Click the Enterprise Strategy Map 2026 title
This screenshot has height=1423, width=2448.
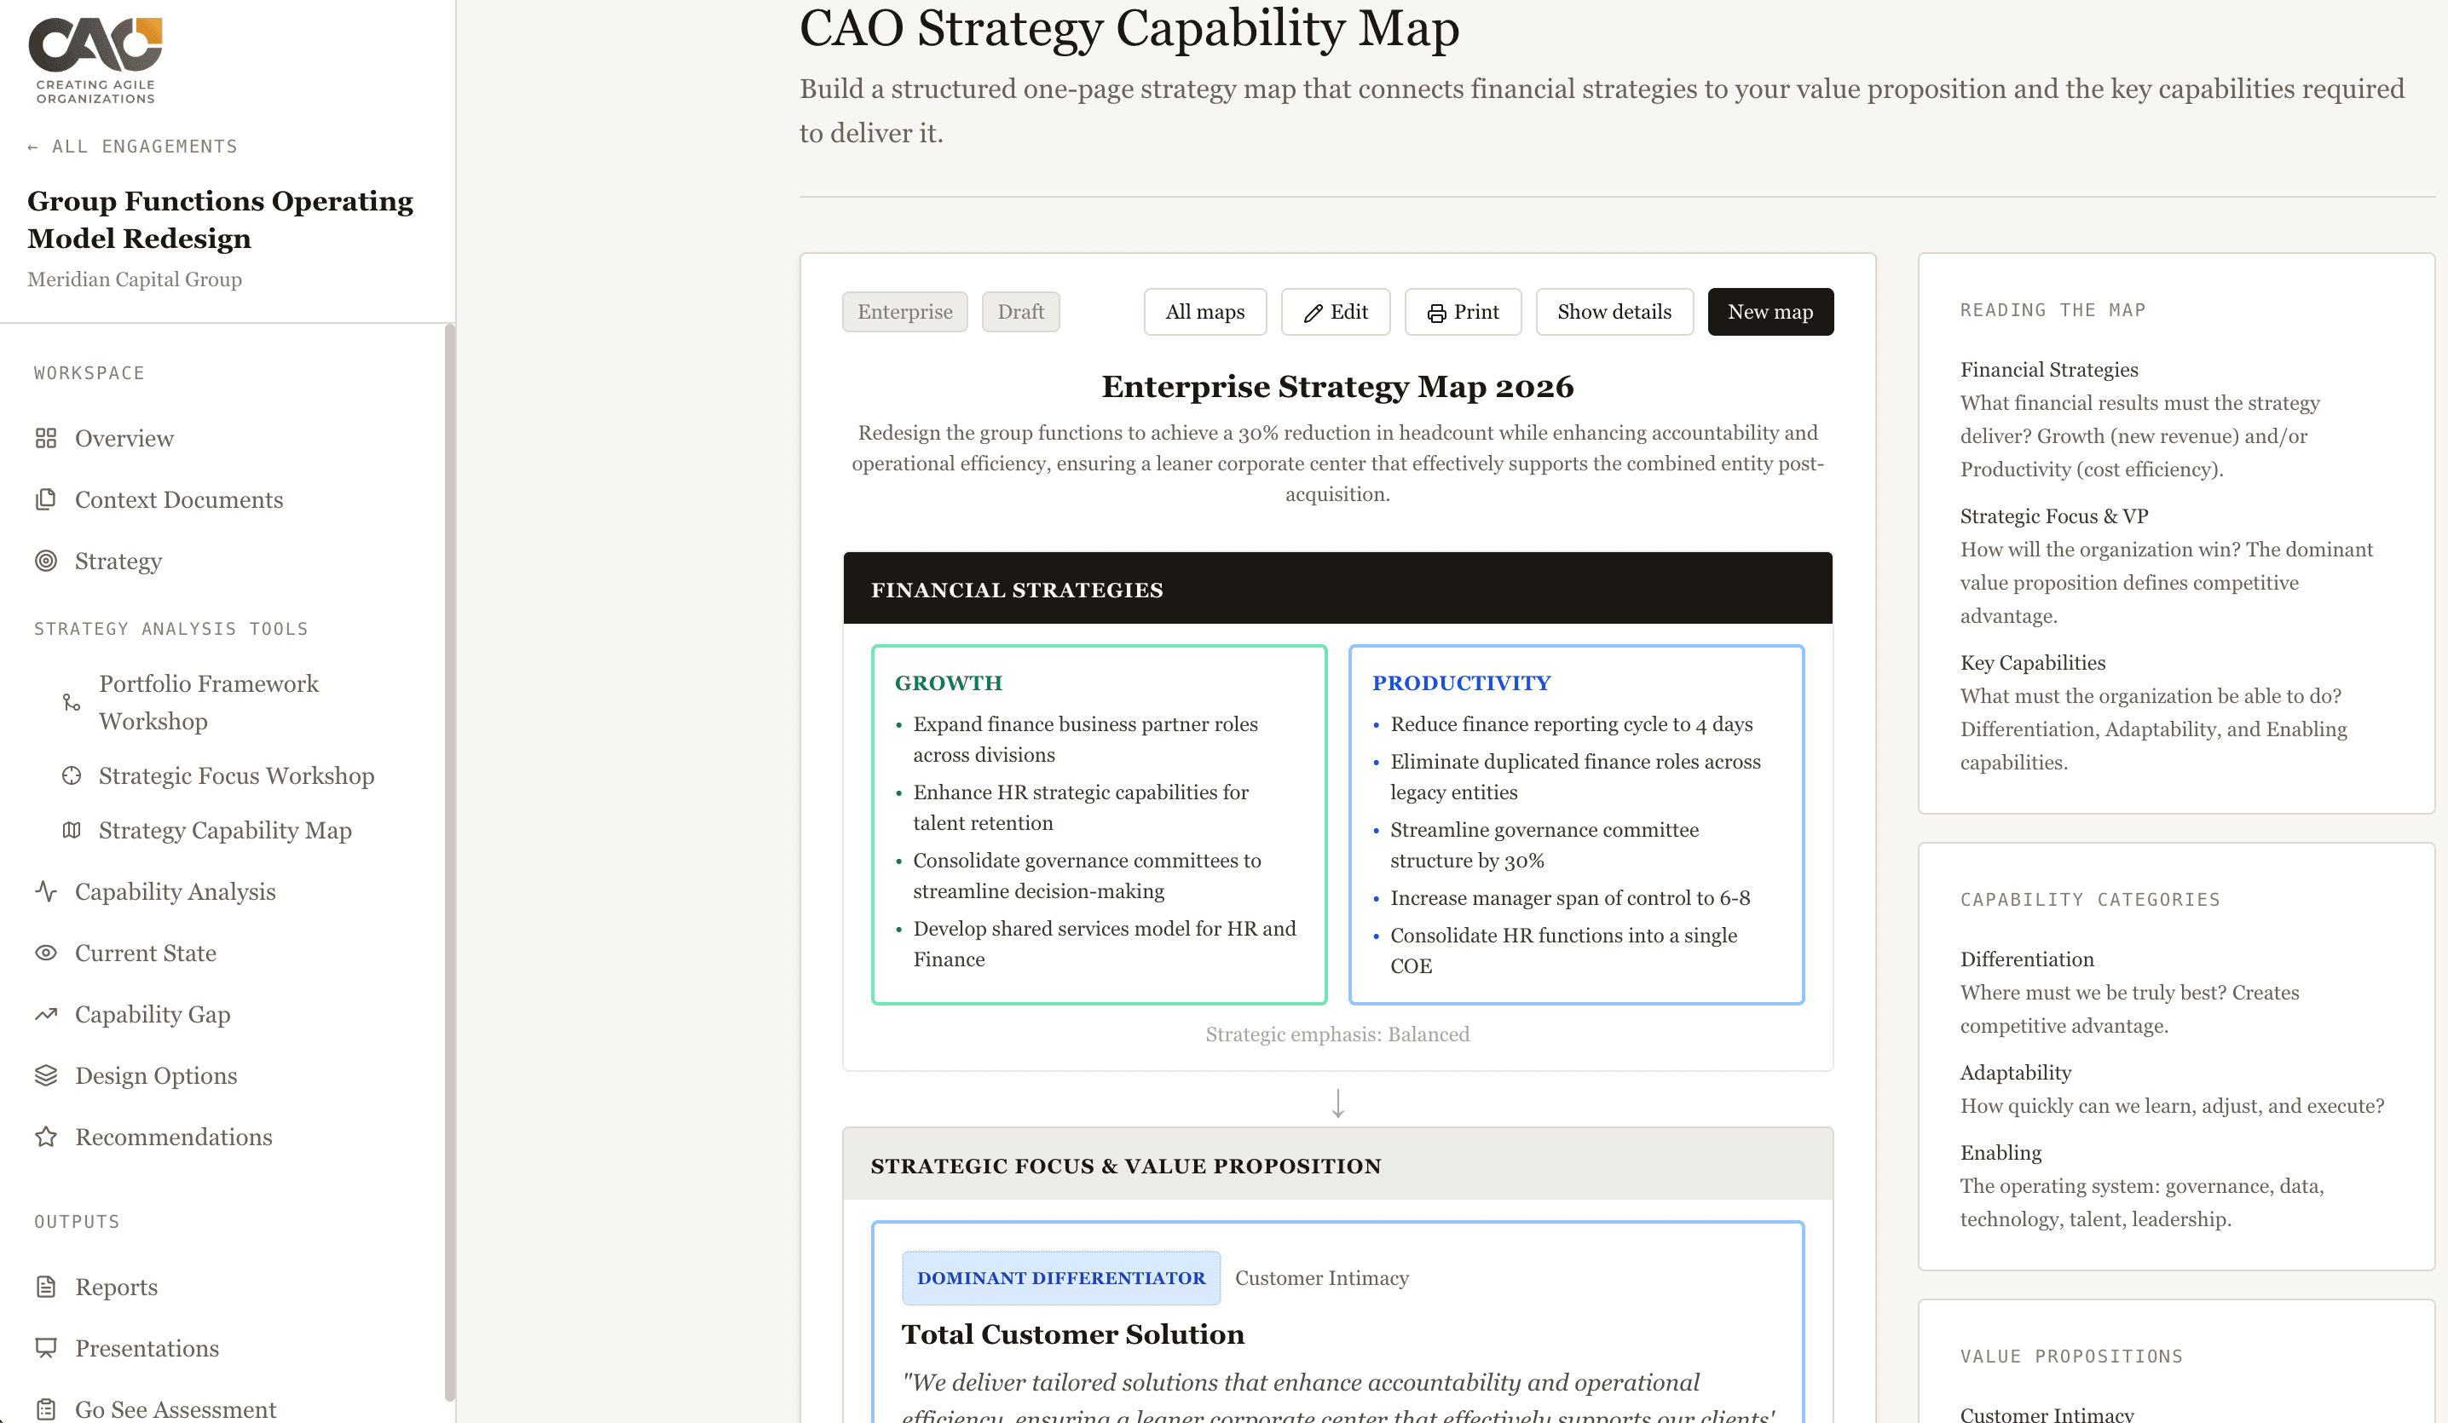coord(1337,387)
